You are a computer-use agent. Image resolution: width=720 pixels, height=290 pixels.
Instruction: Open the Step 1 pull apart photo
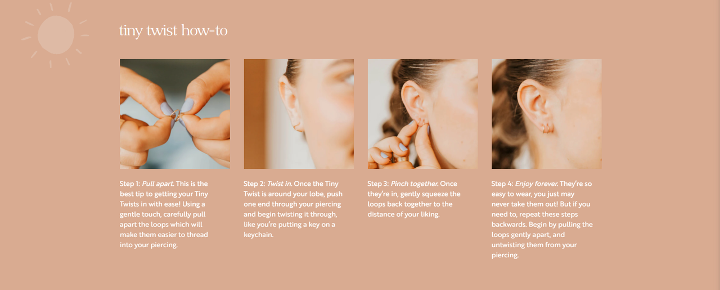pos(175,114)
